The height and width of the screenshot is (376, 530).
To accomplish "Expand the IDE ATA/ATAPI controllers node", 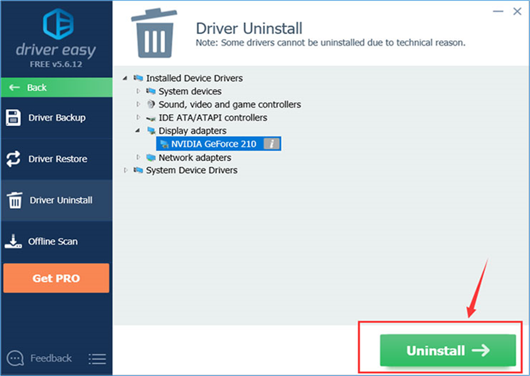I will (x=138, y=117).
